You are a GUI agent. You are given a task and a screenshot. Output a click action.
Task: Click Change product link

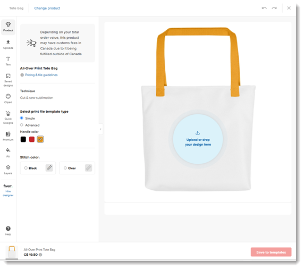47,8
